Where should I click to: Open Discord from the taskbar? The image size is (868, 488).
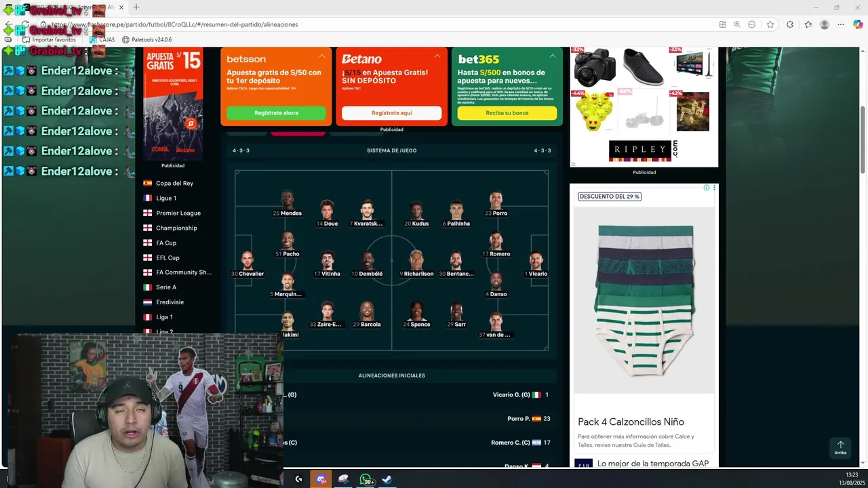[321, 479]
